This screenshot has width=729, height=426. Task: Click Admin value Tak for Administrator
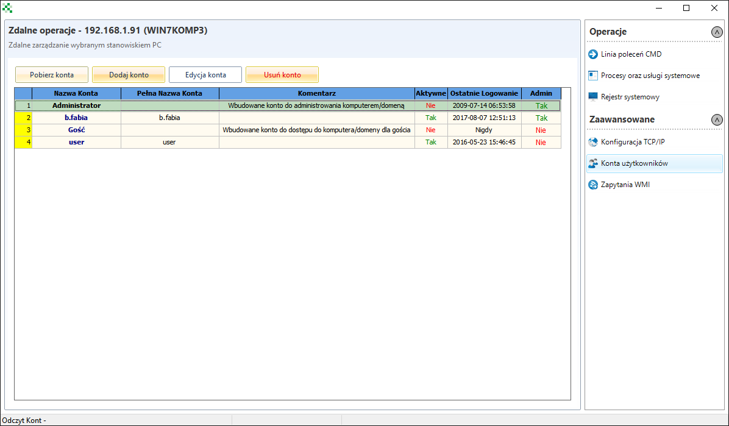541,105
